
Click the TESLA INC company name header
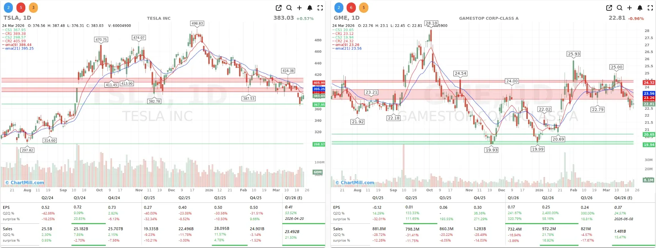[x=159, y=18]
